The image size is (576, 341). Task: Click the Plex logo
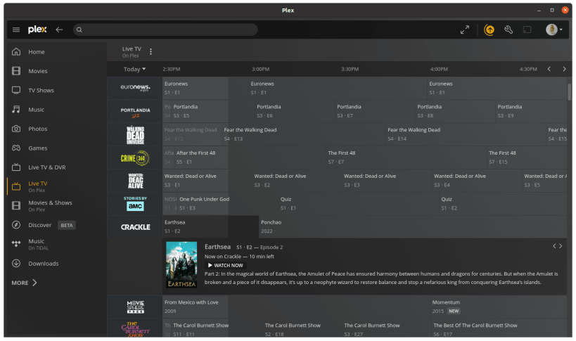[37, 30]
